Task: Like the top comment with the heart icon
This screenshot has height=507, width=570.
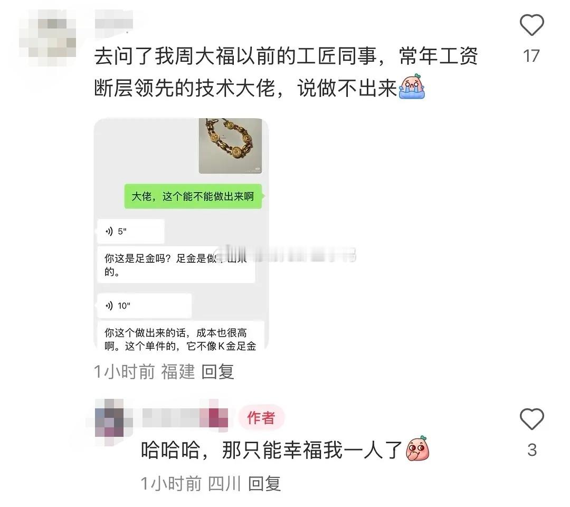Action: [531, 25]
